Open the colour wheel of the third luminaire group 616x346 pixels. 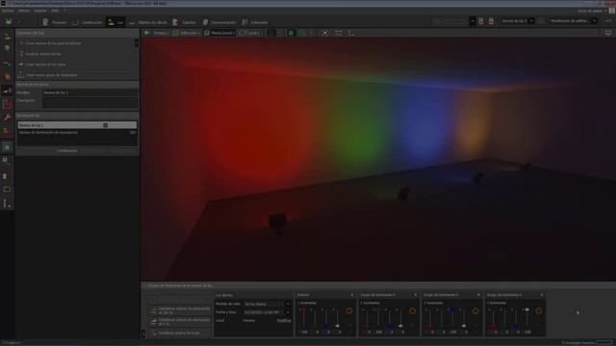[475, 311]
